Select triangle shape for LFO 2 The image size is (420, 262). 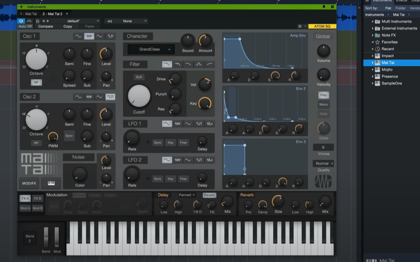[188, 160]
